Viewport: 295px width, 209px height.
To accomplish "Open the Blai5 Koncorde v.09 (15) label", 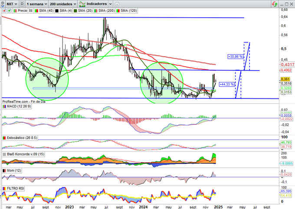I will click(x=26, y=154).
